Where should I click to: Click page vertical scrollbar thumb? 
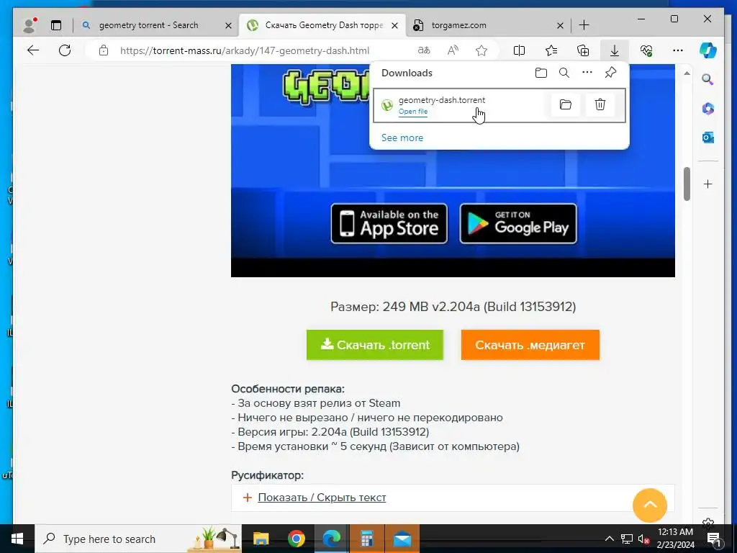(687, 184)
